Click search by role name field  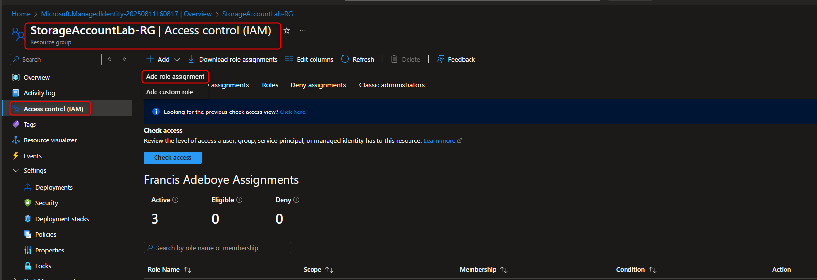[x=218, y=248]
